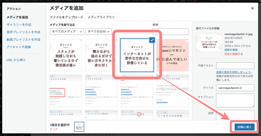
Task: Open アイキャッチ画像 section
Action: pyautogui.click(x=19, y=47)
